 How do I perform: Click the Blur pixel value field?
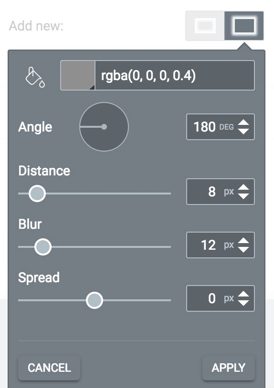tap(220, 245)
